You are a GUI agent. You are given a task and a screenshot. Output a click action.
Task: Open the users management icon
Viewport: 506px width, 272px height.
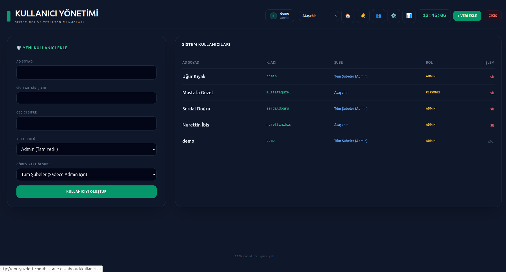tap(378, 16)
